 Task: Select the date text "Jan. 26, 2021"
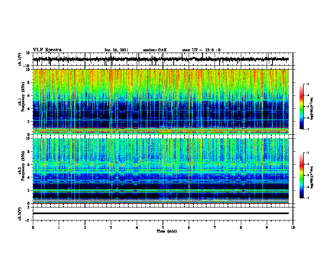(x=116, y=50)
